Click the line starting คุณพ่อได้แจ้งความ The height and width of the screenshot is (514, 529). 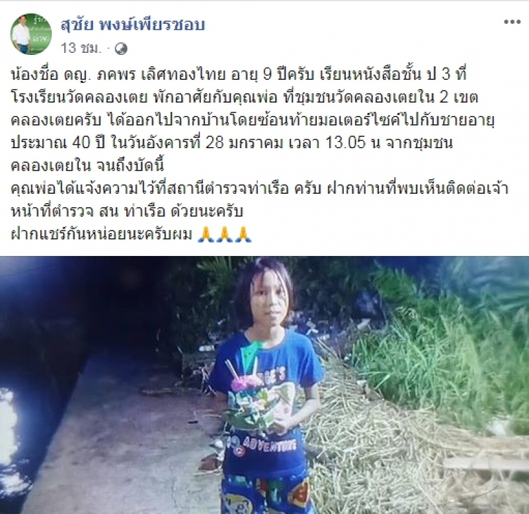pyautogui.click(x=260, y=189)
